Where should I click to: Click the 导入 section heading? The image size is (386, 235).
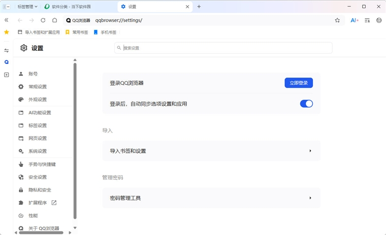[107, 130]
